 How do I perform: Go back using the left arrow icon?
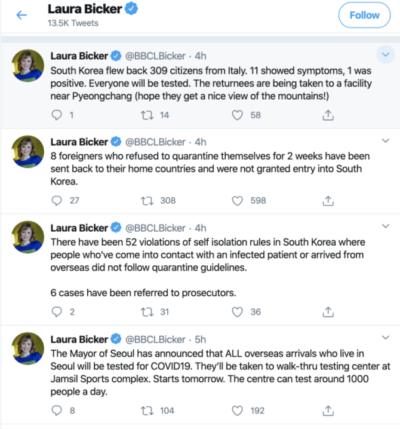[x=21, y=15]
